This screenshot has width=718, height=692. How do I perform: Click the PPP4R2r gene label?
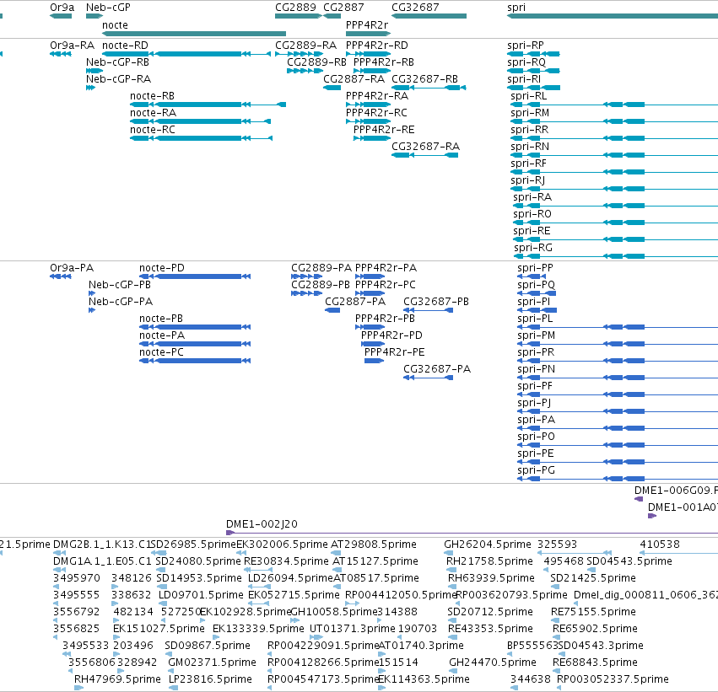[367, 25]
